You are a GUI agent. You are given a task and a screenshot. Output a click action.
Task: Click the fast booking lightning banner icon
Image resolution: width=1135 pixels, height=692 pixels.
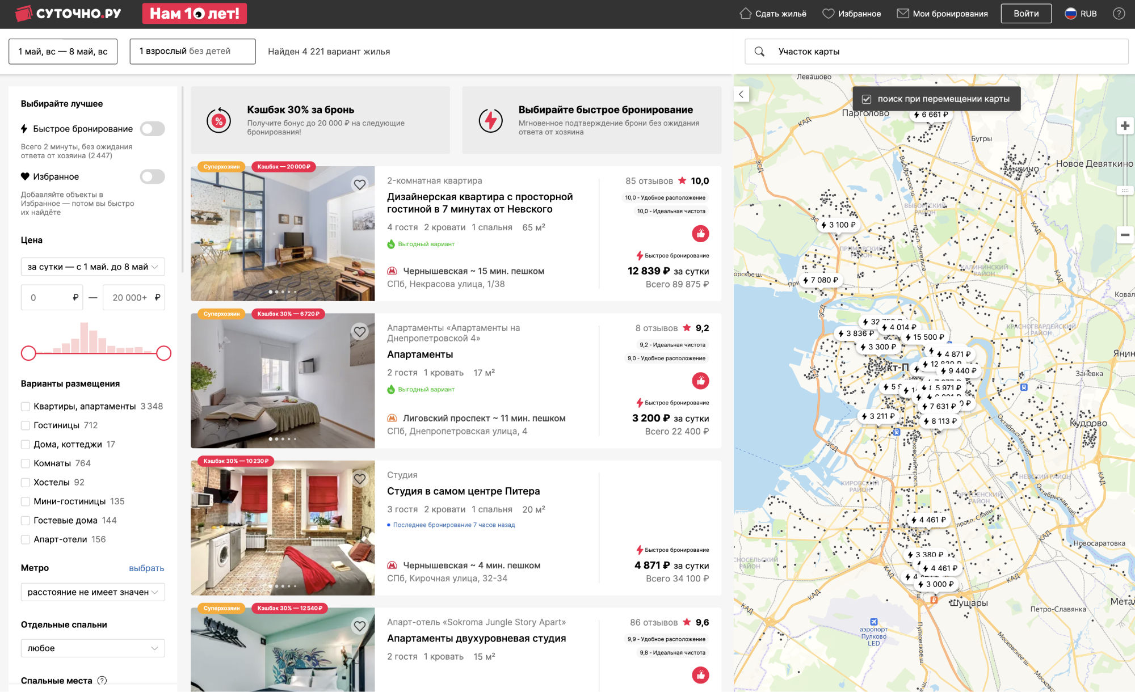490,120
